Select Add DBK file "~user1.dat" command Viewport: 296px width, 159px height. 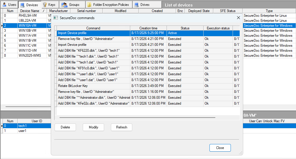point(148,80)
